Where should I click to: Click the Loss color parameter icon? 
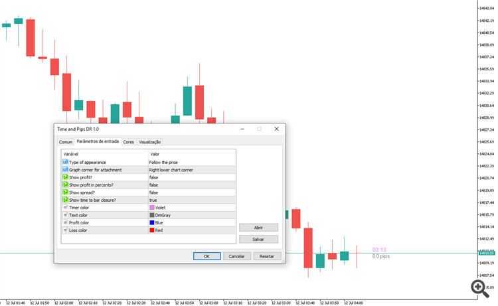(x=65, y=230)
